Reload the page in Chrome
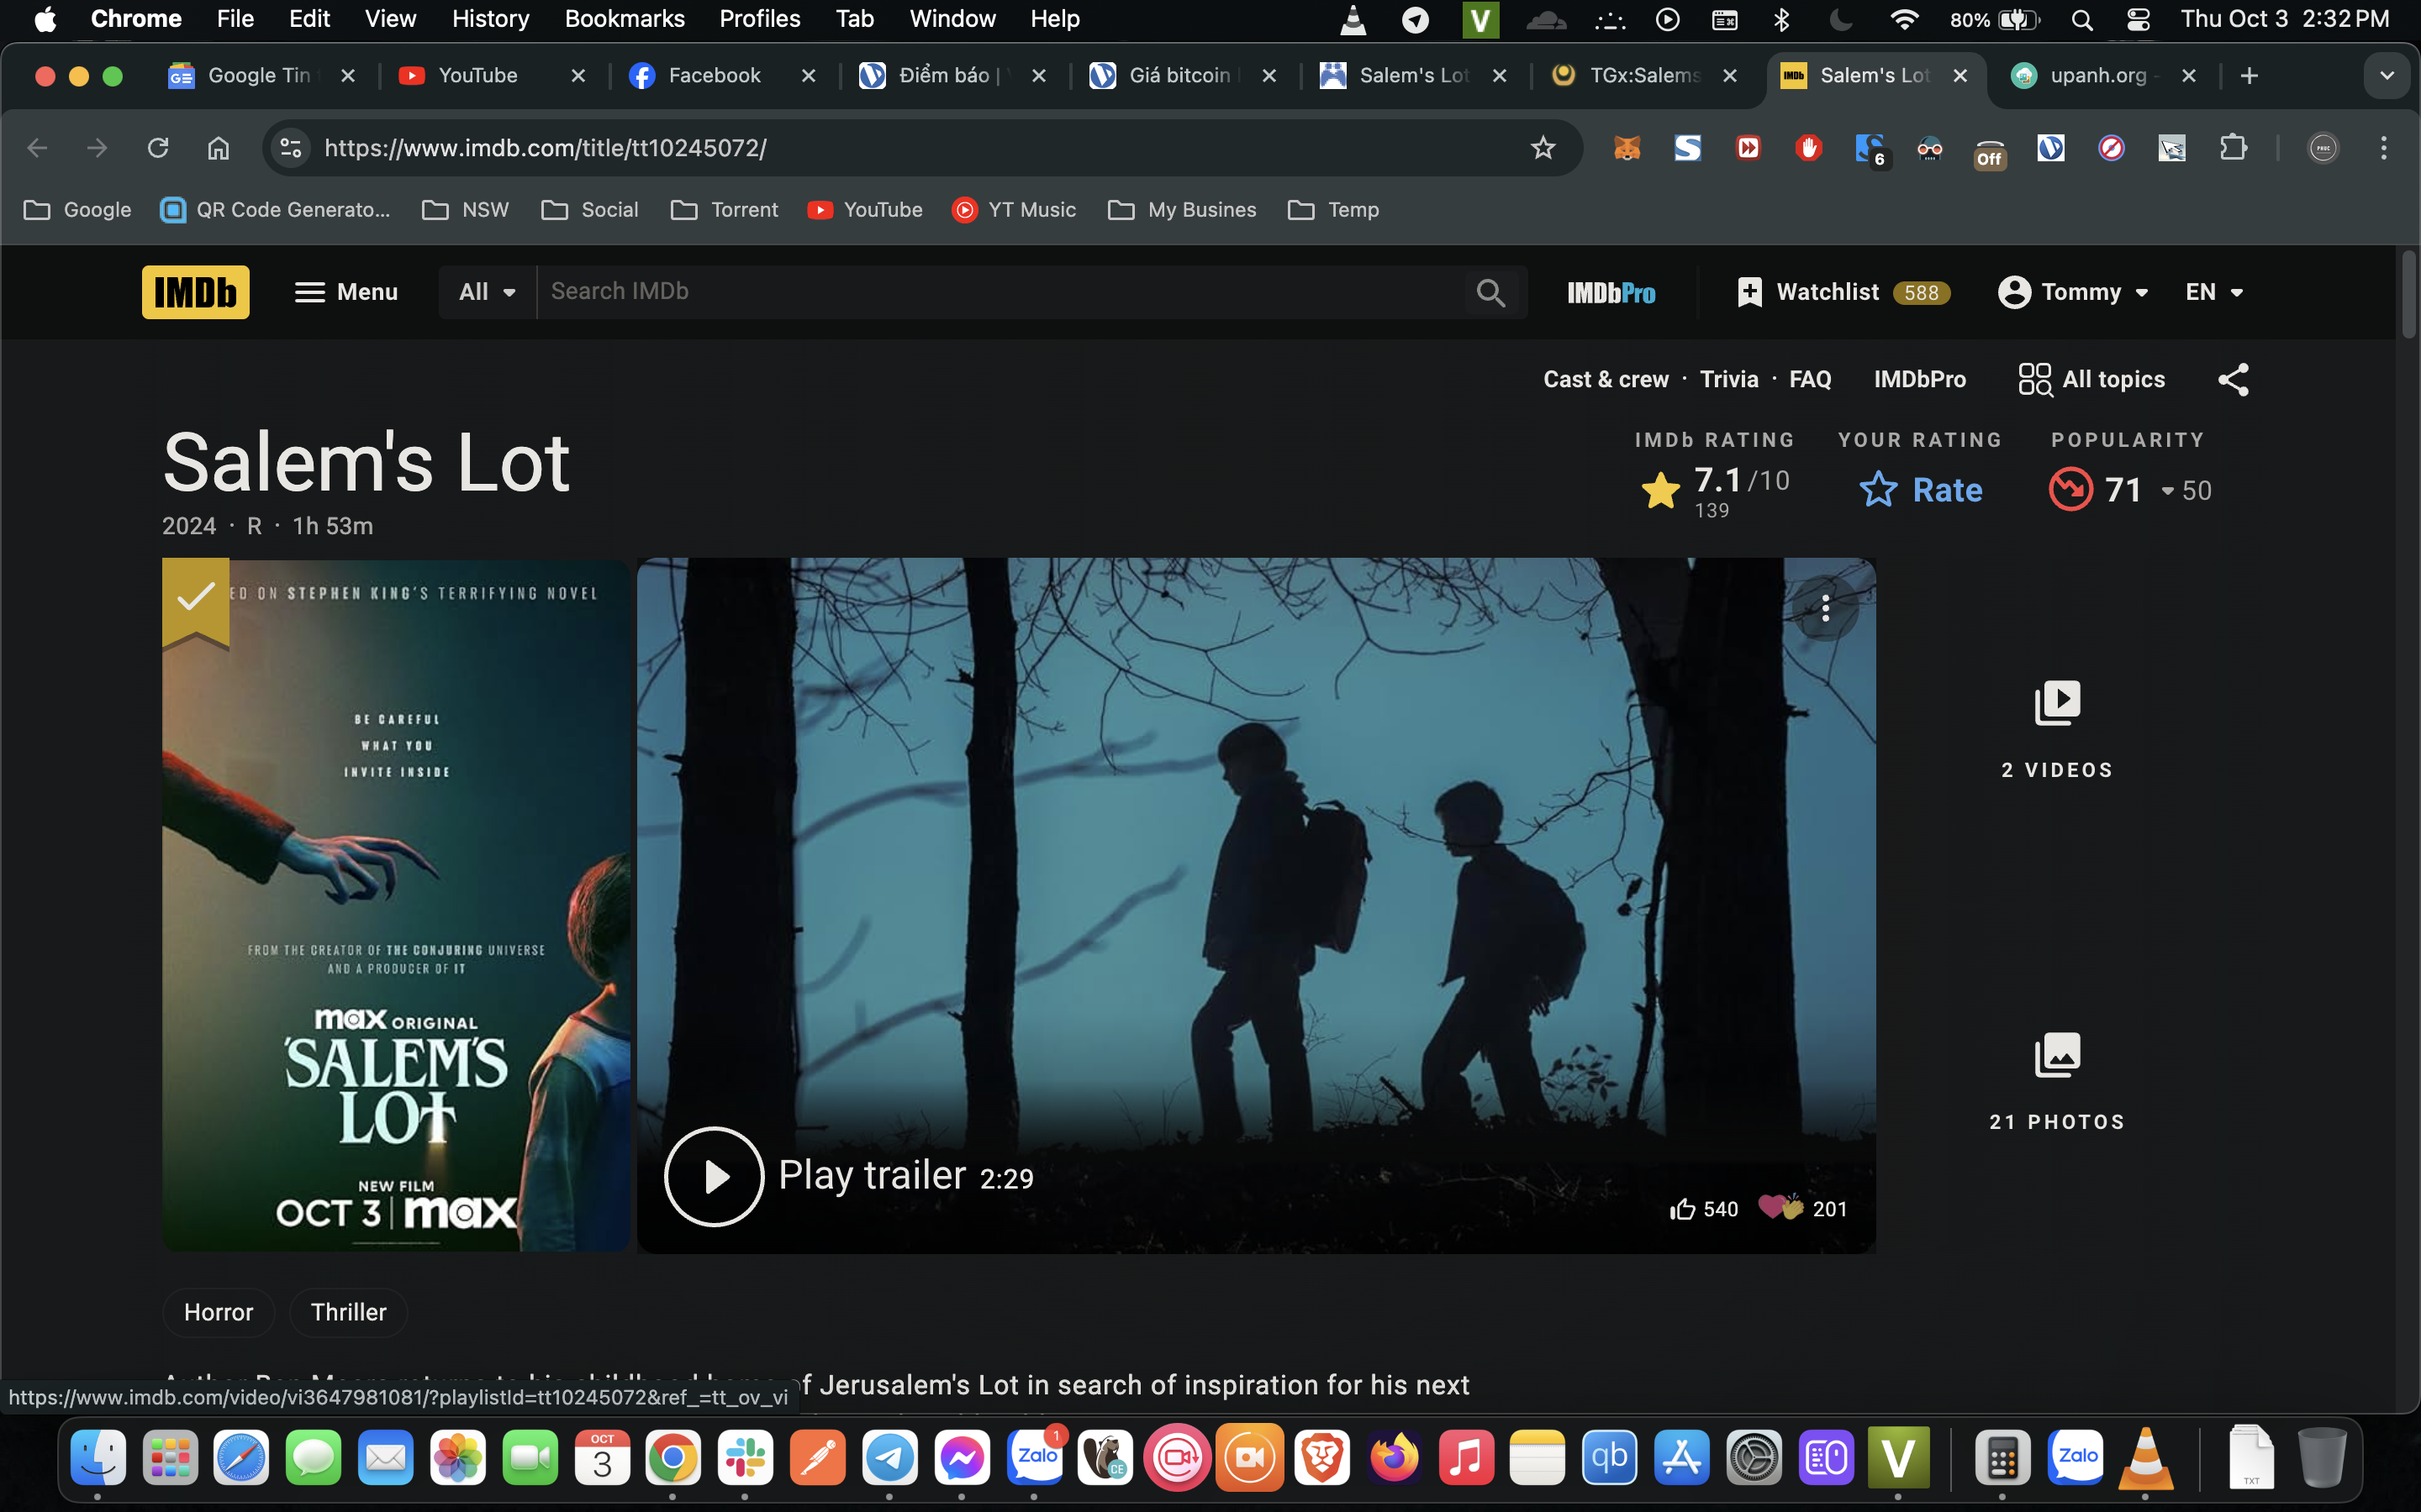Viewport: 2421px width, 1512px height. coord(158,148)
